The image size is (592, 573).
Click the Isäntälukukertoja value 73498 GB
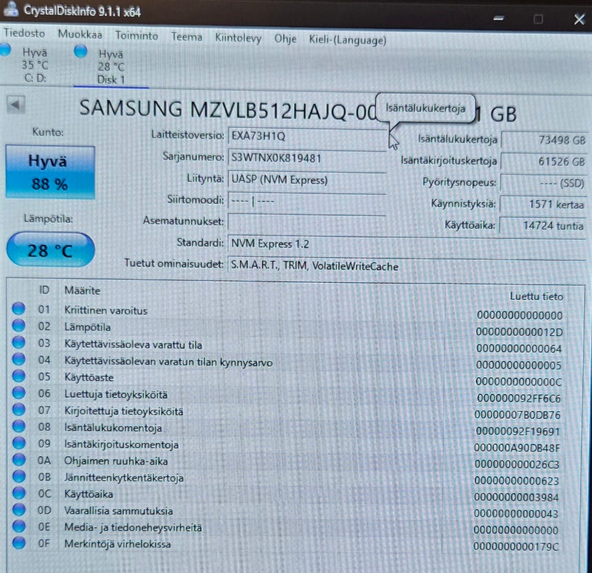[x=544, y=140]
